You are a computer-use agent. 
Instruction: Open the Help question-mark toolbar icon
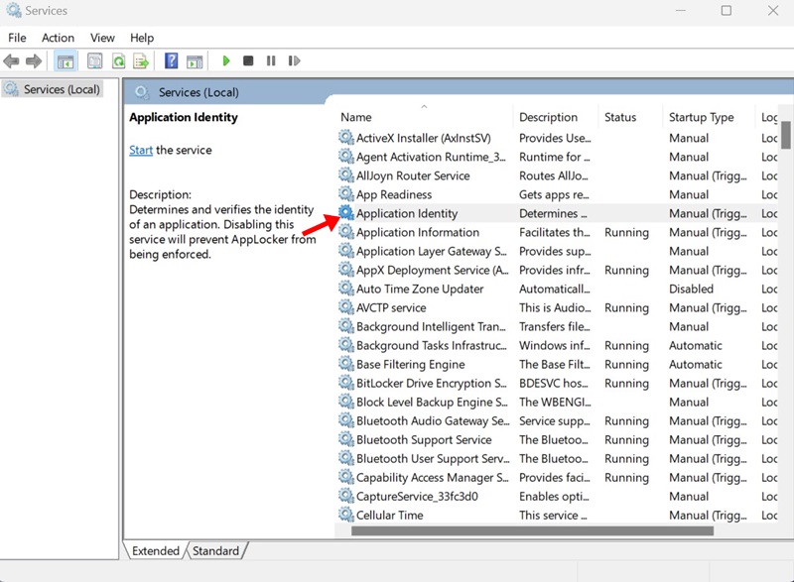click(171, 61)
